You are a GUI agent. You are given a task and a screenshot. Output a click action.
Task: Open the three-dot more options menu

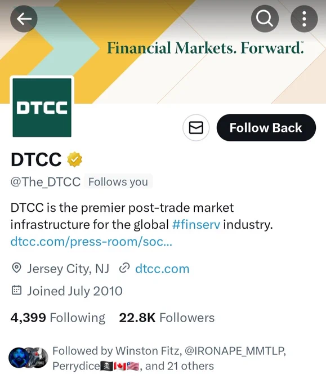pos(304,19)
